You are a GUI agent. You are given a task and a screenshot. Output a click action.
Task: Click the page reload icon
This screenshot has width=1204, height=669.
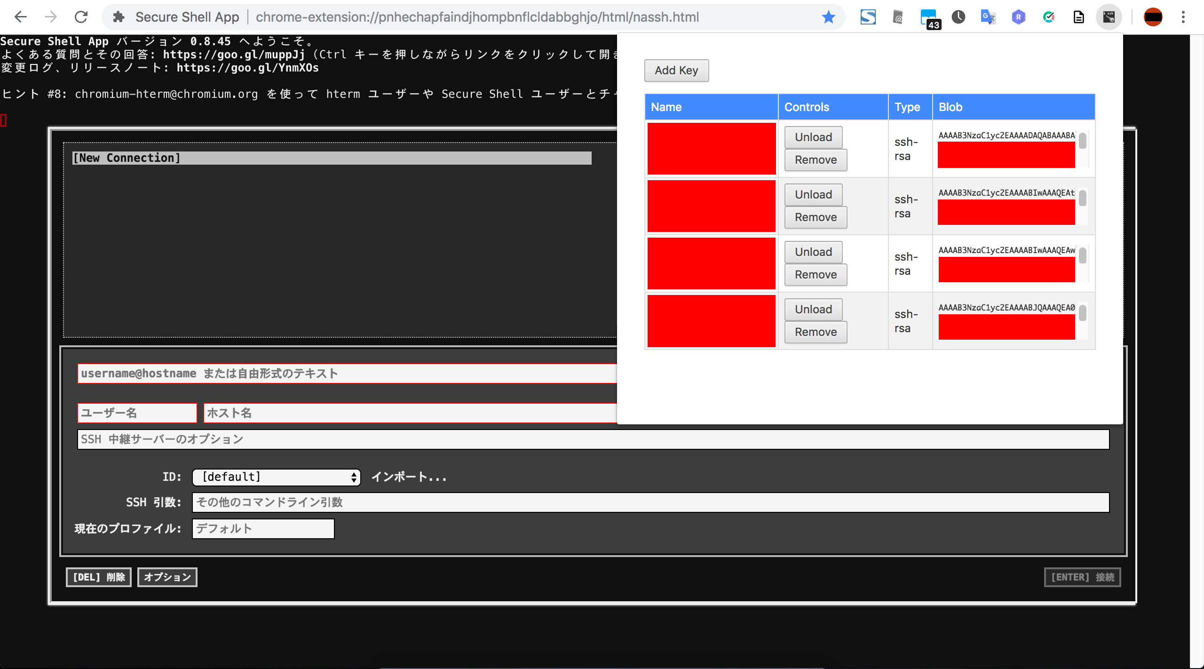tap(81, 17)
